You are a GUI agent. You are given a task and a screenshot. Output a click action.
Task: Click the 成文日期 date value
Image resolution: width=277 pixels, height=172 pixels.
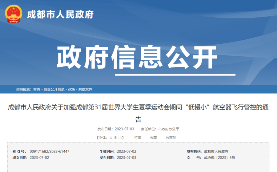pyautogui.click(x=39, y=158)
